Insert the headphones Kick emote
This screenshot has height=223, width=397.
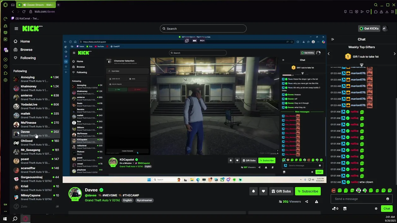[359, 190]
